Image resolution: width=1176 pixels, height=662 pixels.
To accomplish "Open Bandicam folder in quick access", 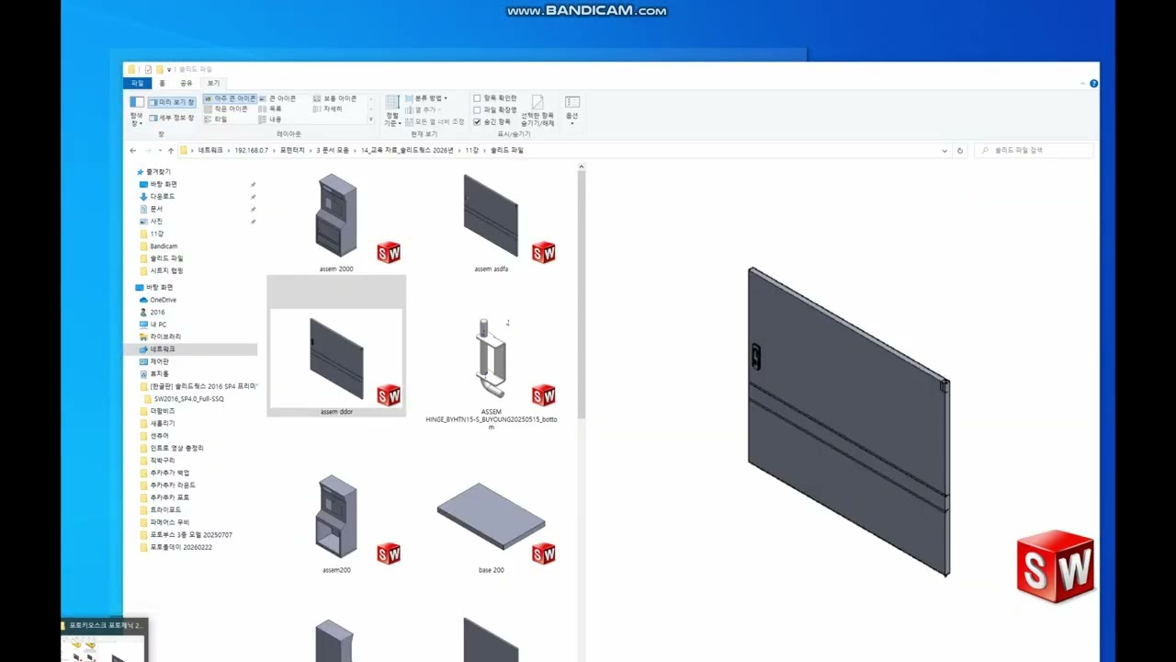I will (164, 246).
